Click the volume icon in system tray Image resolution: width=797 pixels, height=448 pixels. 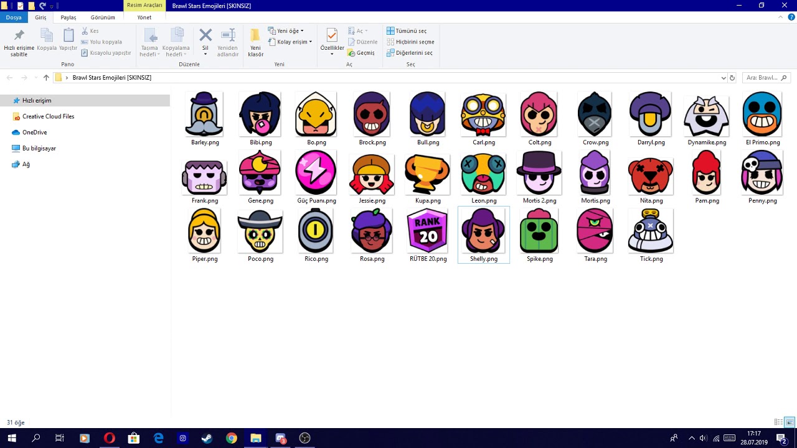703,438
